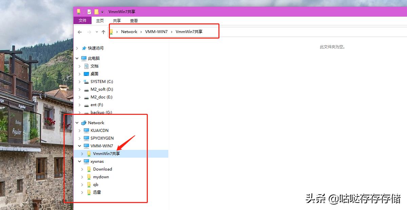This screenshot has width=407, height=210.
Task: Open the Quick Access Toolbar customize dropdown
Action: pyautogui.click(x=102, y=12)
